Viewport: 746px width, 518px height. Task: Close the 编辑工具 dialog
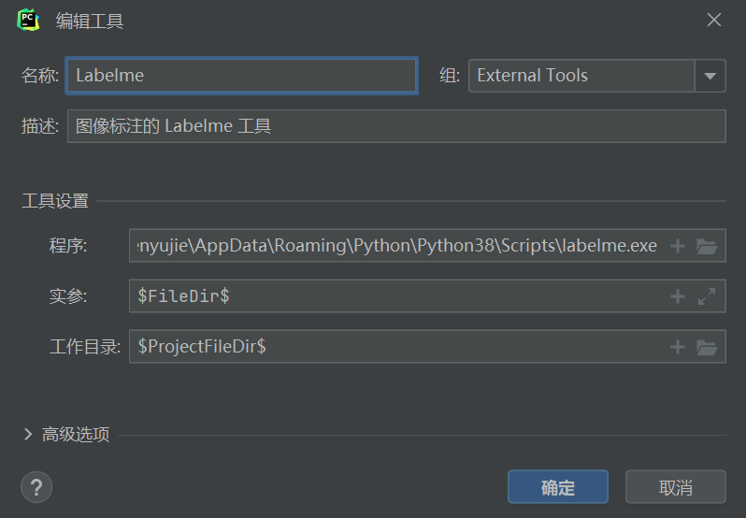[713, 20]
